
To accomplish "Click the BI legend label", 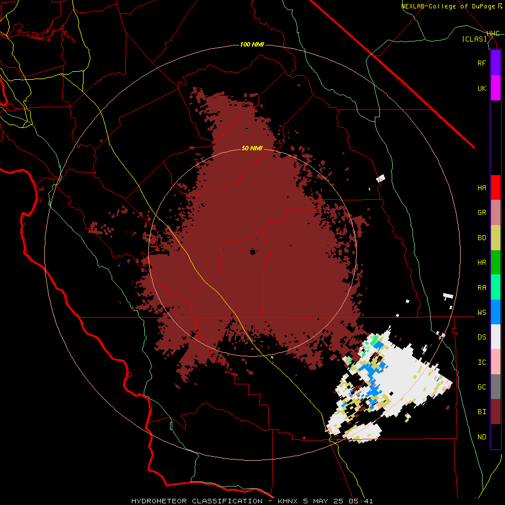I will (481, 412).
